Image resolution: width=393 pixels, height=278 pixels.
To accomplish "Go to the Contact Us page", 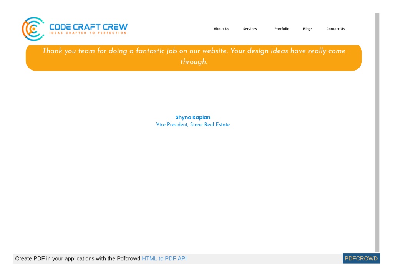I will pyautogui.click(x=335, y=29).
